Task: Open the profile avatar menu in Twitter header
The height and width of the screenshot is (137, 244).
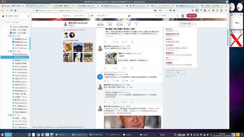Action: click(183, 16)
